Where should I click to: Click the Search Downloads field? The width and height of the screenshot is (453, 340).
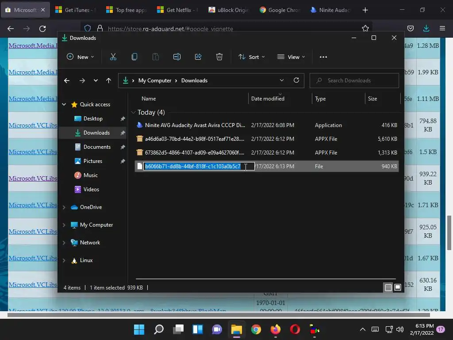tap(354, 81)
